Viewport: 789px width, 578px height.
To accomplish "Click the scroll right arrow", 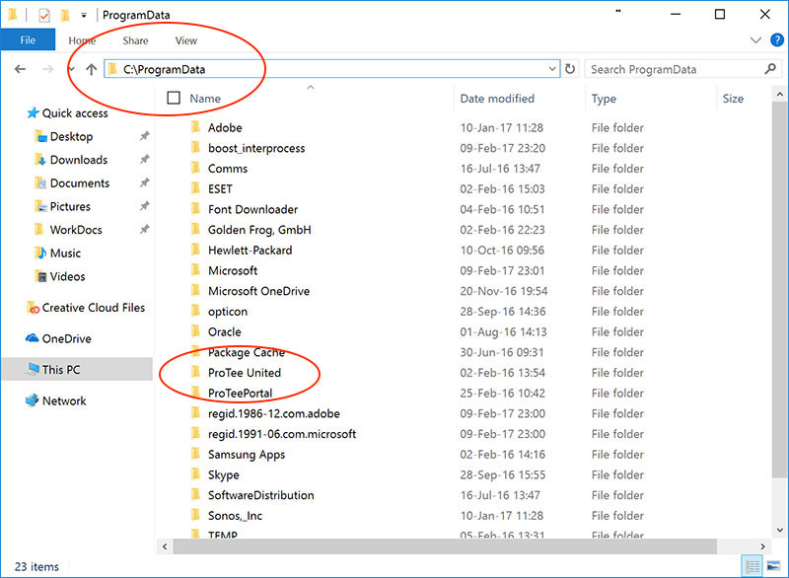I will pos(762,546).
